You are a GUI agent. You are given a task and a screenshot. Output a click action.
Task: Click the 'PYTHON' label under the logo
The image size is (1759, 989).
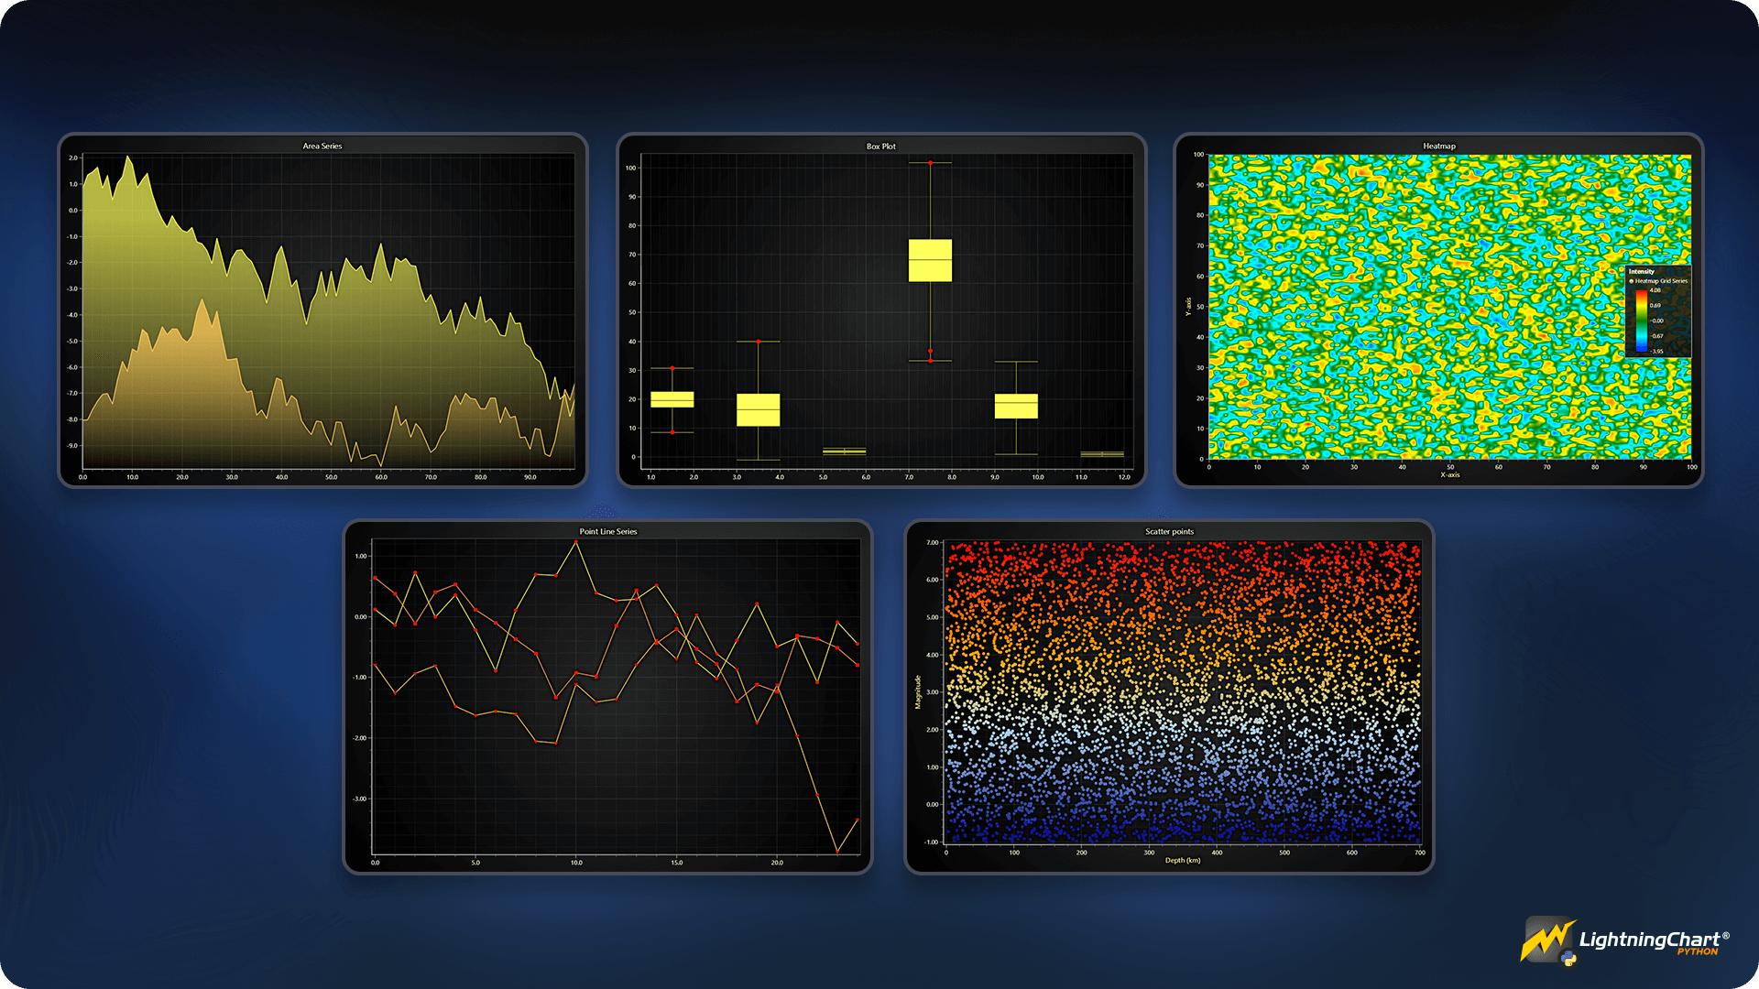1698,952
